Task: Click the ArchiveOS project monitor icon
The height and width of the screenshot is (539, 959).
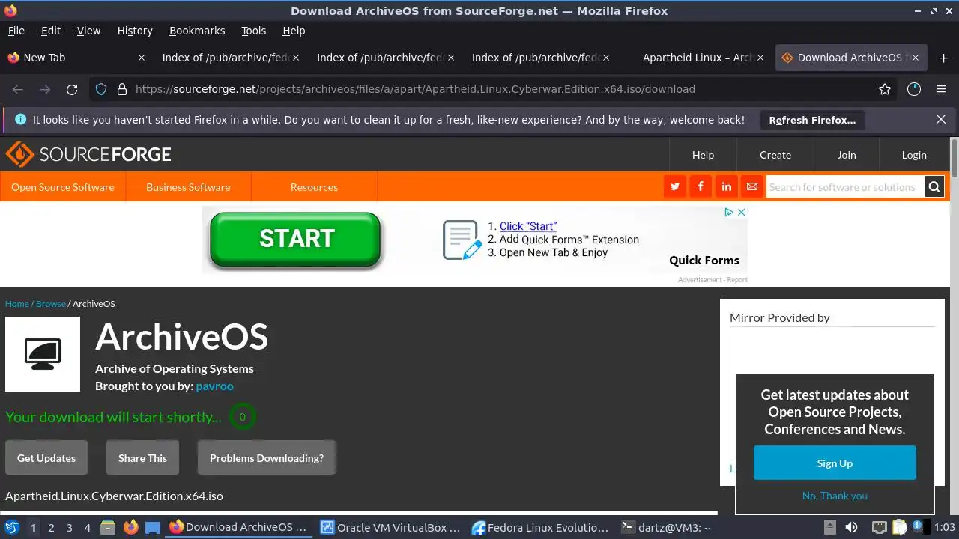Action: tap(43, 354)
